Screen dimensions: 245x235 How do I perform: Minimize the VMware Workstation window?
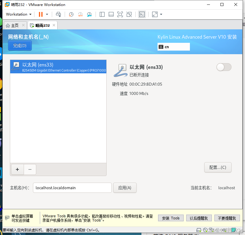pyautogui.click(x=208, y=4)
